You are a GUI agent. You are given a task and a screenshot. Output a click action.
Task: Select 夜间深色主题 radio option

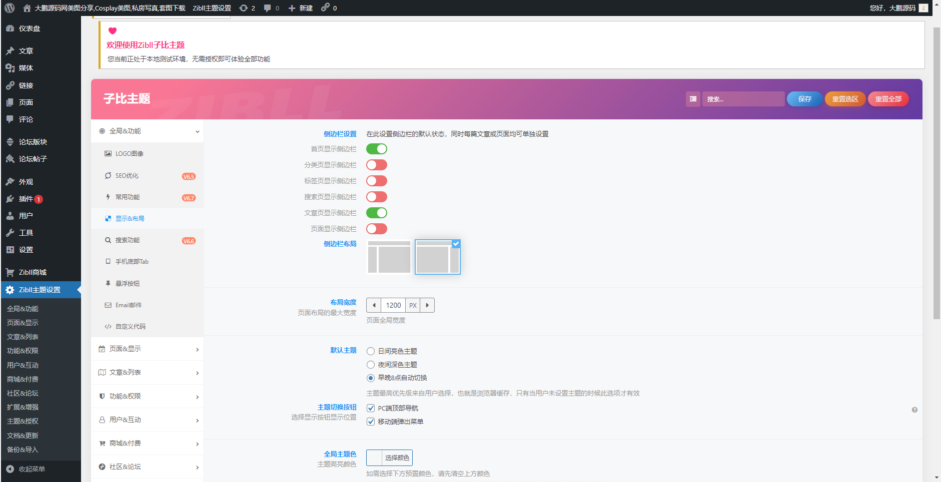[370, 364]
